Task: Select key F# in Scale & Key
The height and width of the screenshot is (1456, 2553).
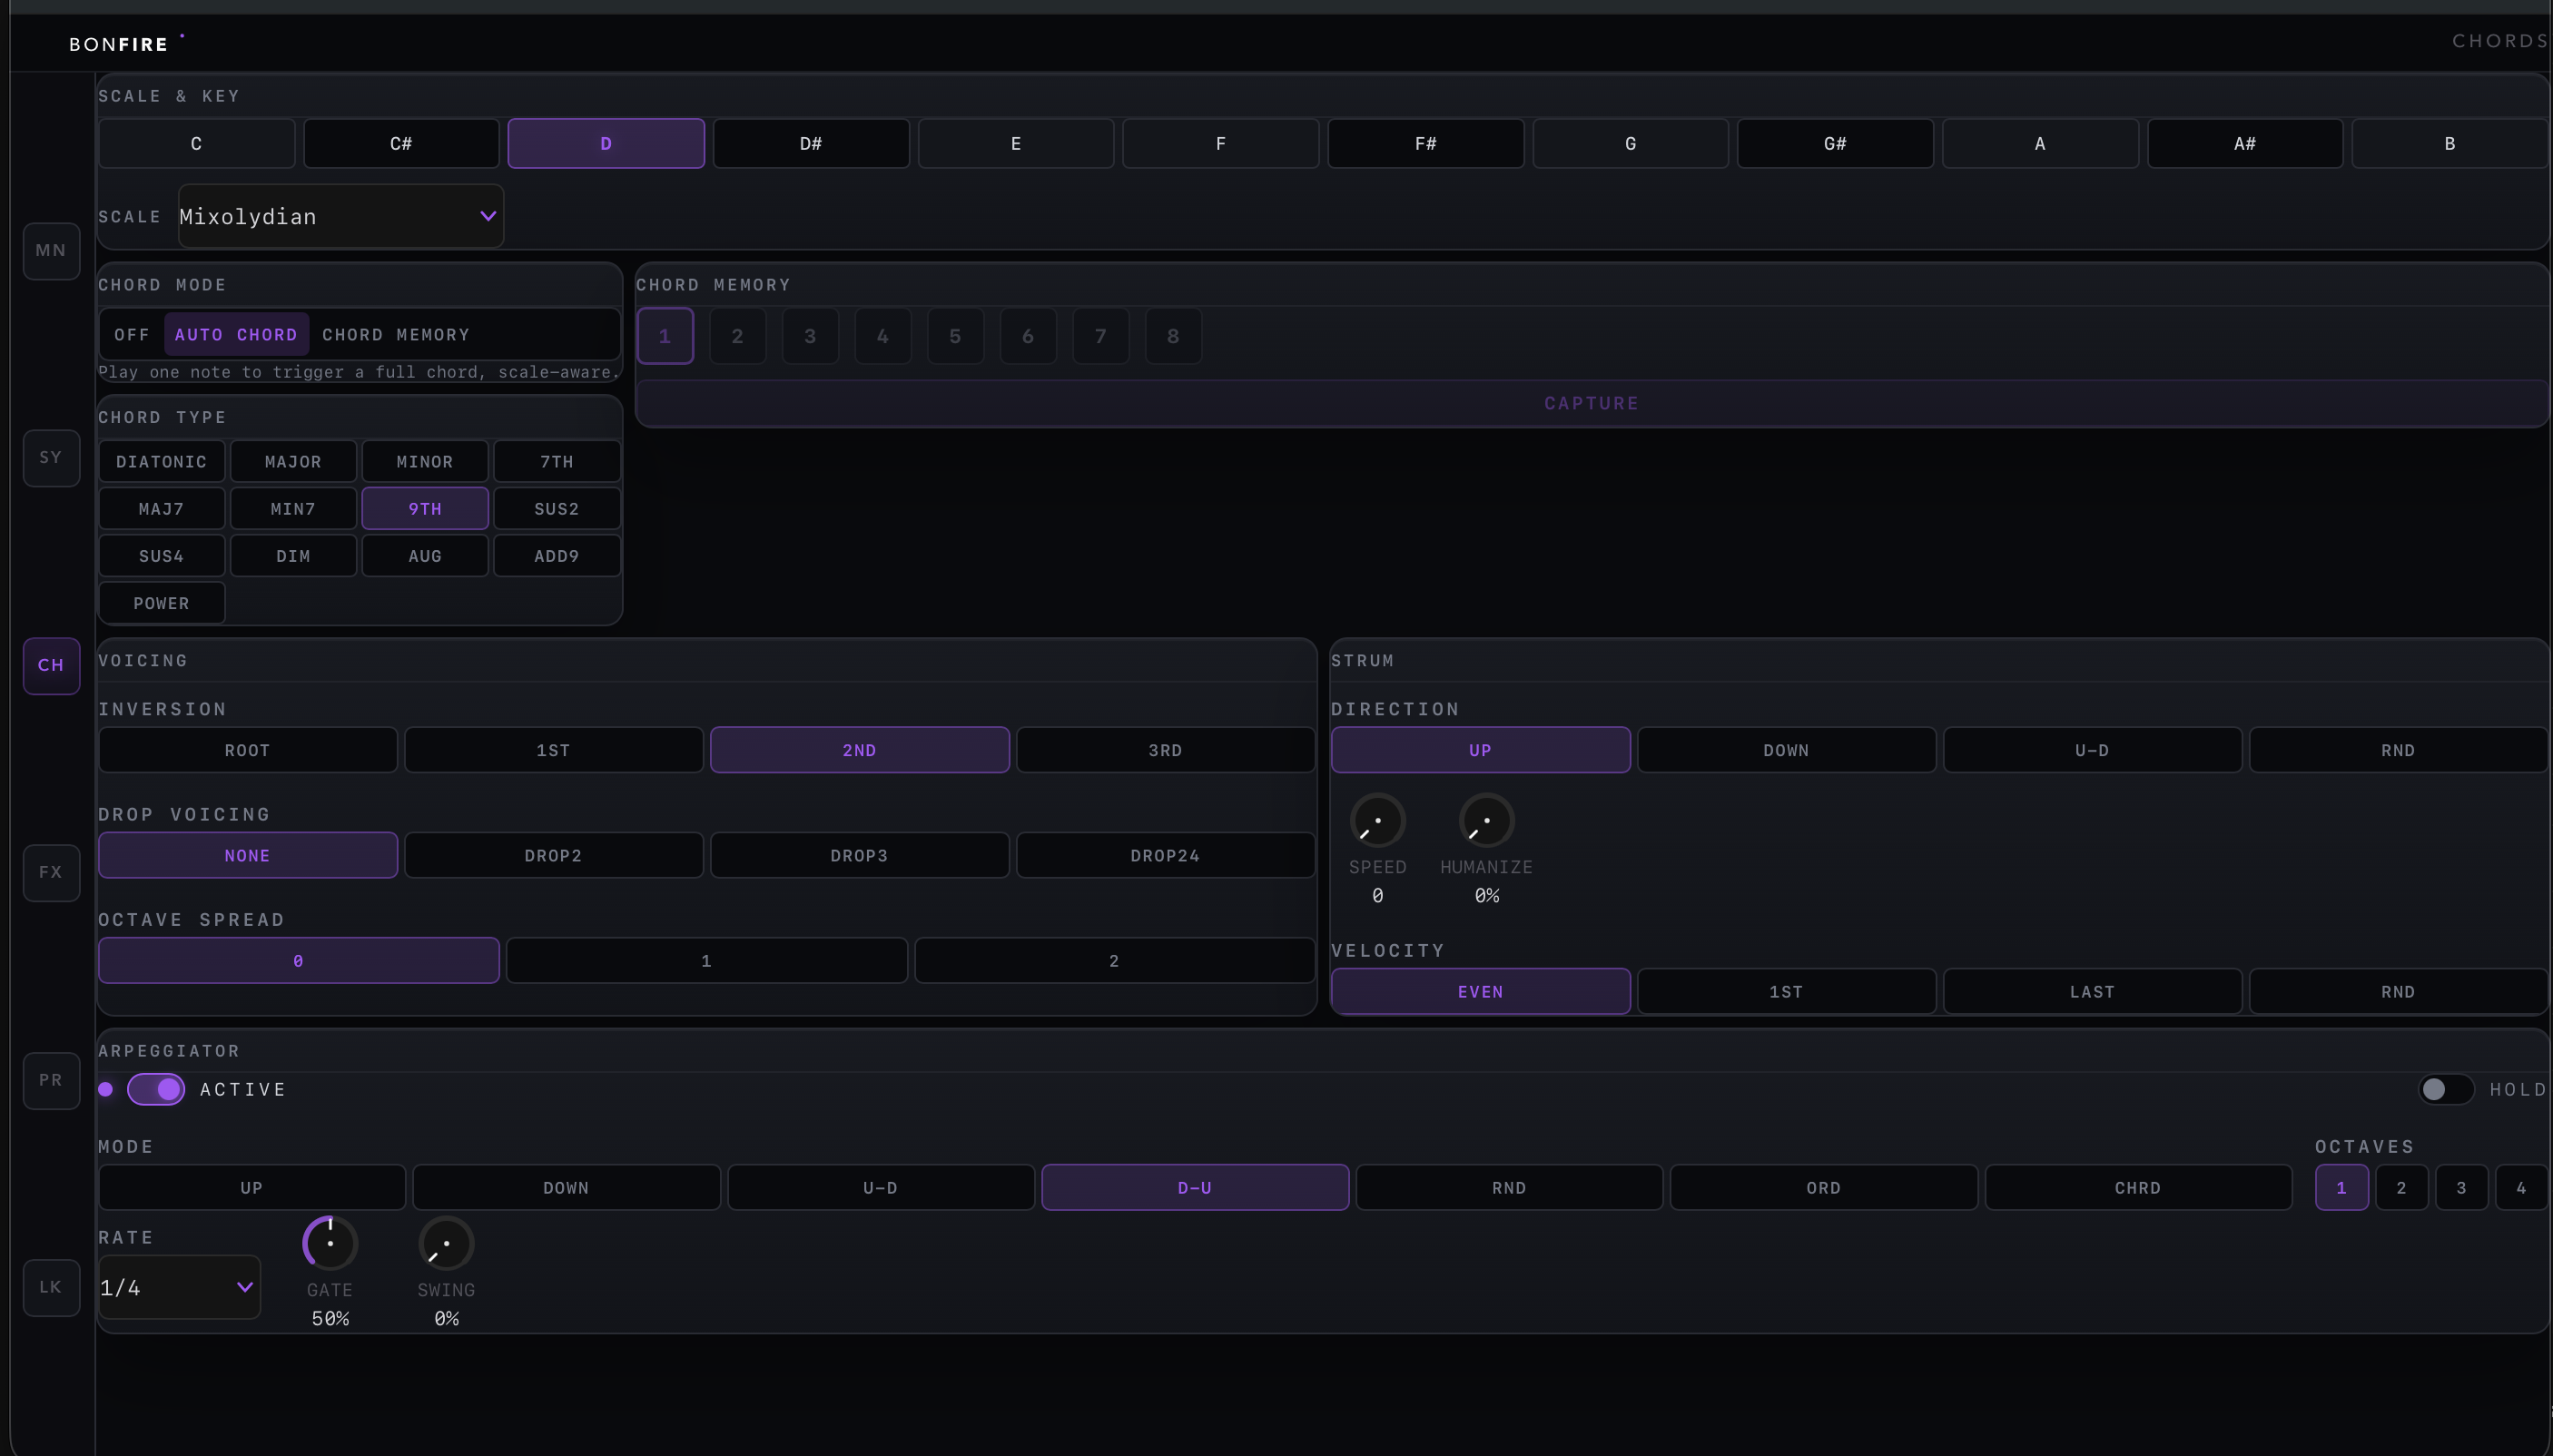Action: click(1425, 143)
